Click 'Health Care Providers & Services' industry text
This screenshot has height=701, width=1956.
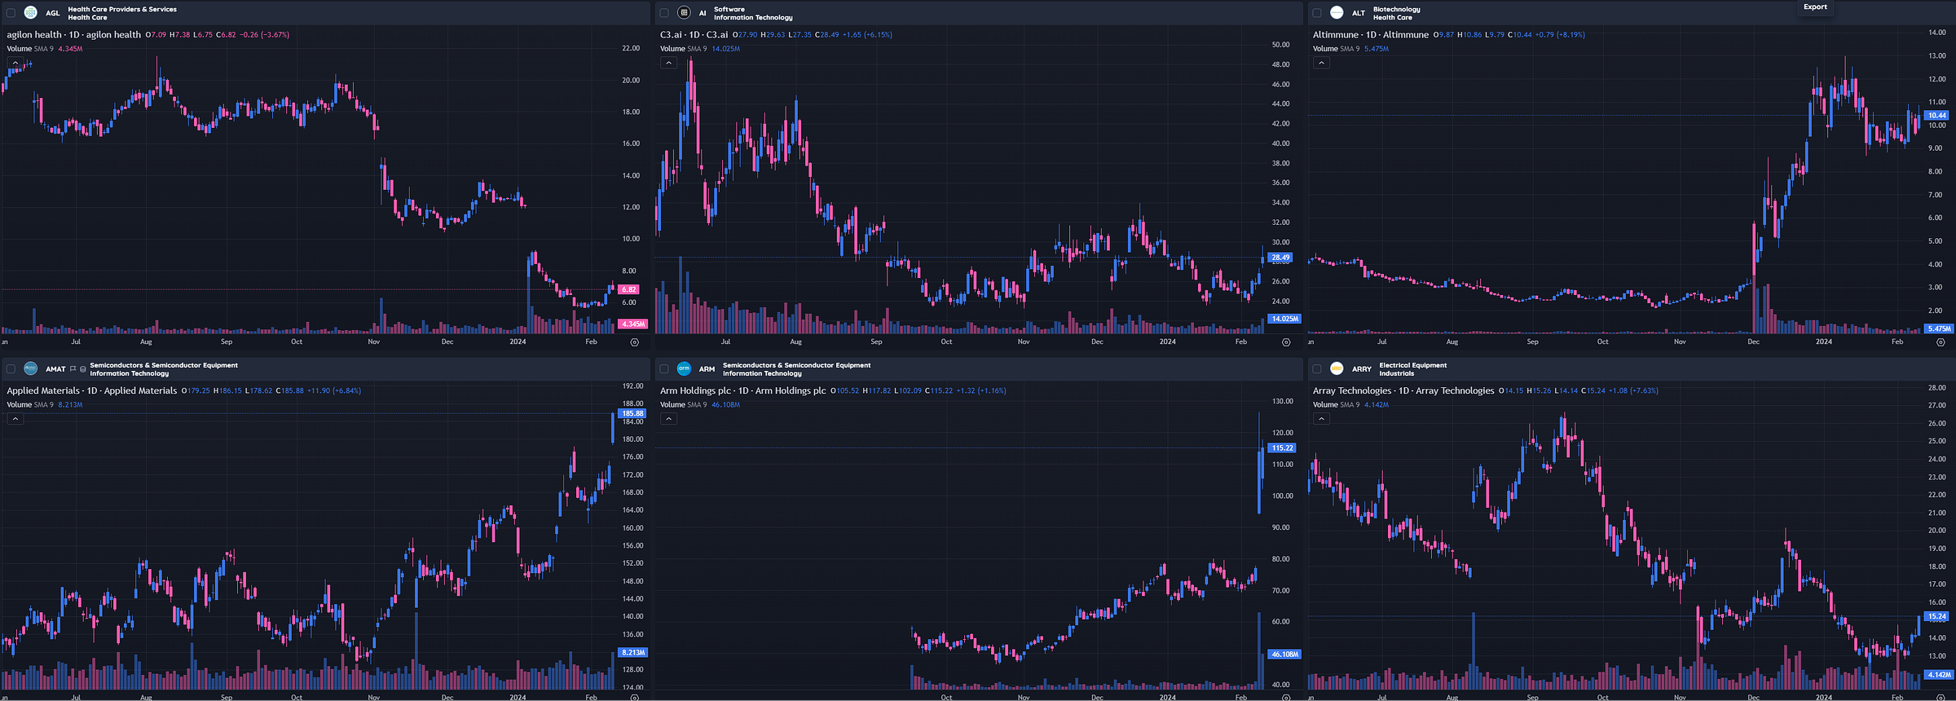tap(122, 10)
